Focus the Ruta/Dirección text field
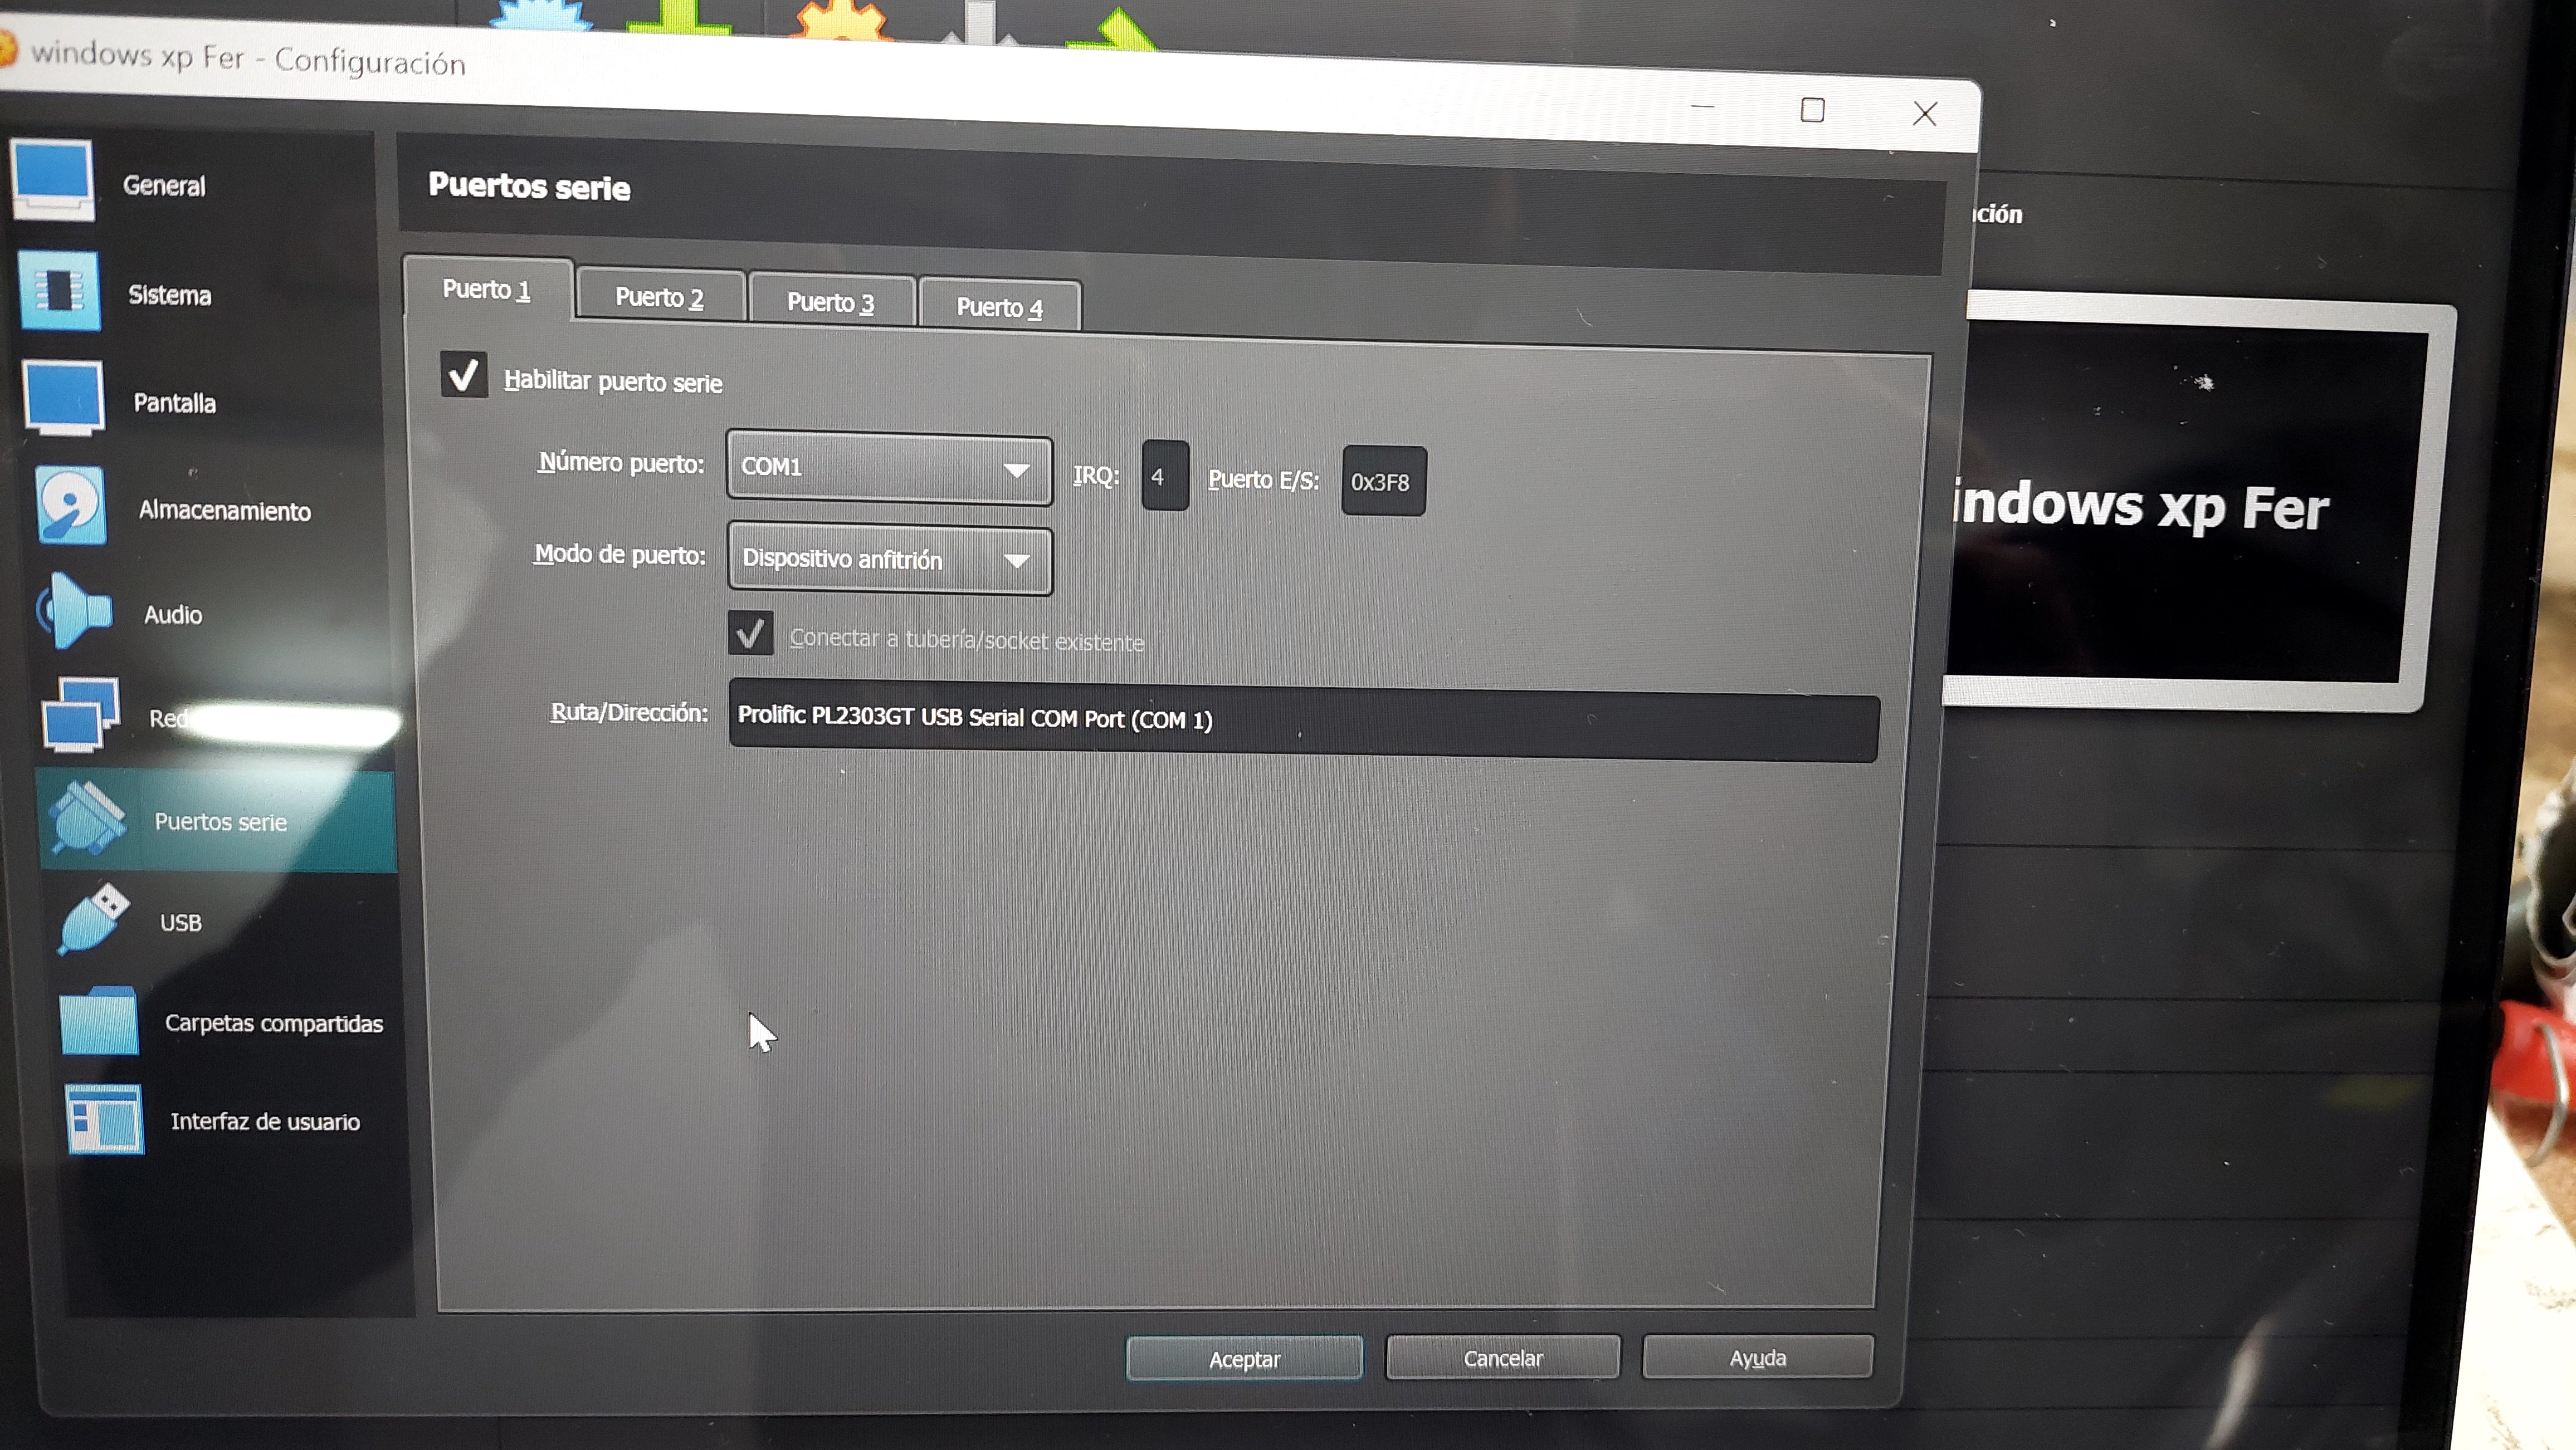2576x1450 pixels. pyautogui.click(x=1304, y=719)
